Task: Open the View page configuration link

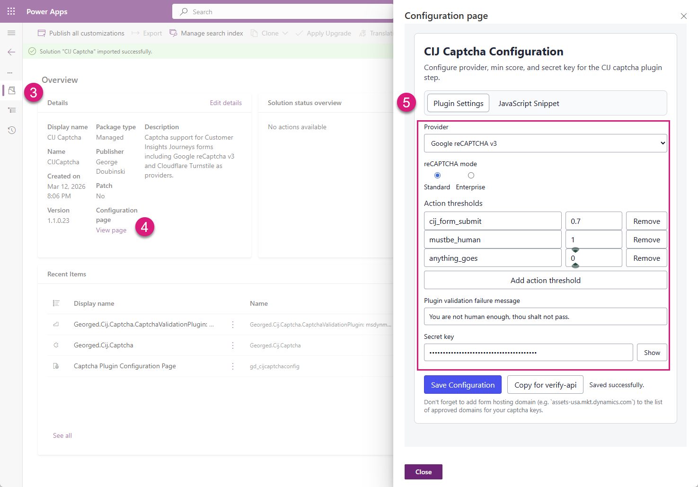Action: (111, 230)
